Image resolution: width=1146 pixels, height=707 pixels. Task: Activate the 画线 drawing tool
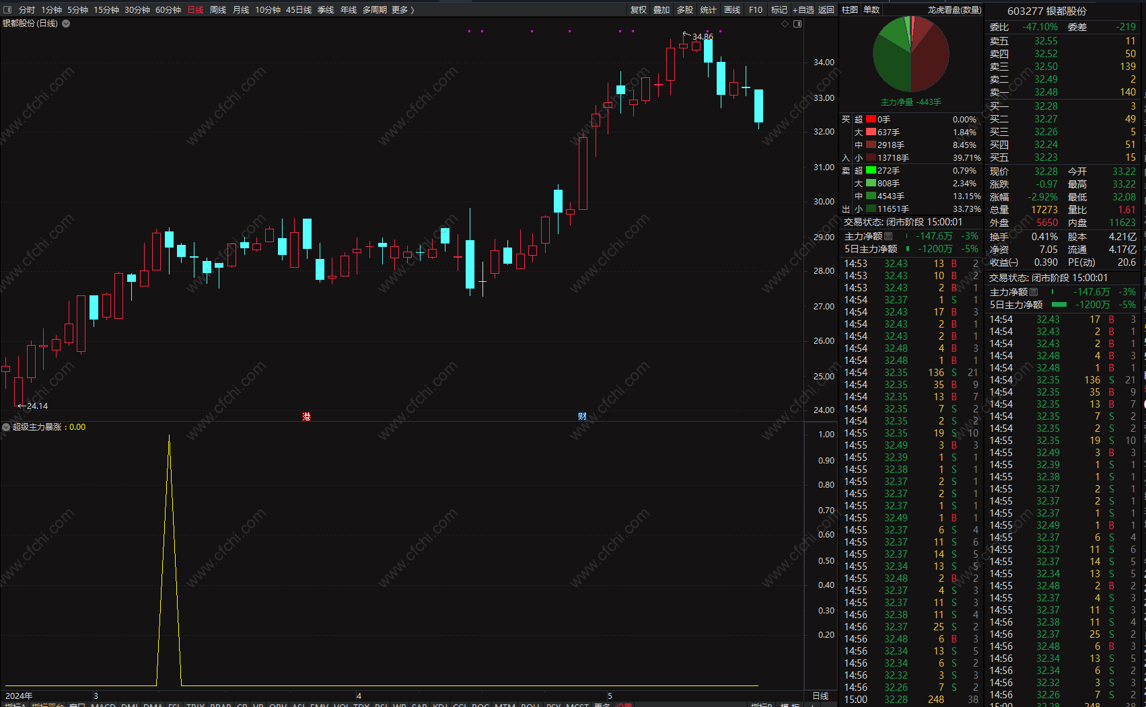click(732, 10)
